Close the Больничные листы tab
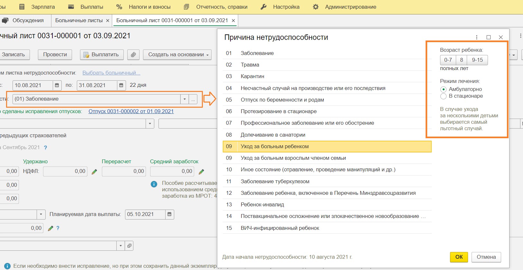Image resolution: width=523 pixels, height=270 pixels. pyautogui.click(x=108, y=21)
